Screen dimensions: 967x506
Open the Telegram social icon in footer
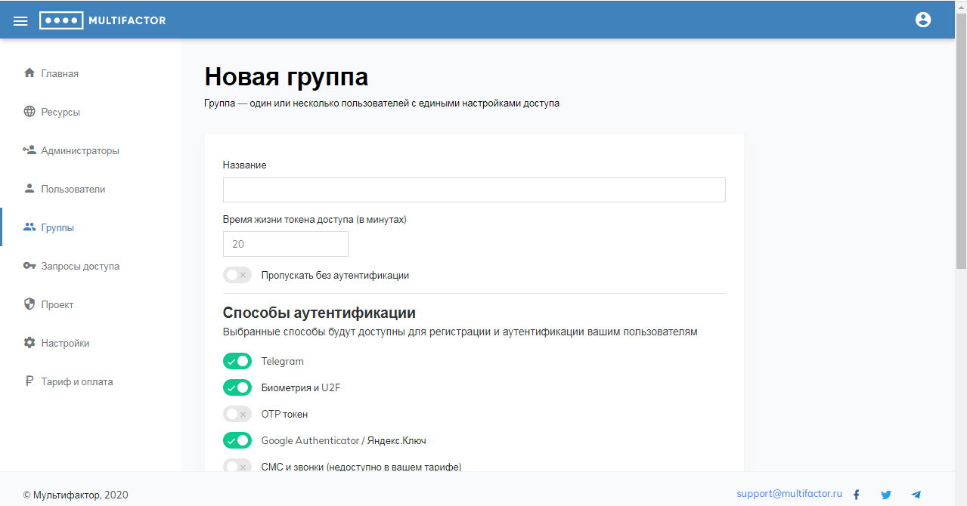point(916,495)
